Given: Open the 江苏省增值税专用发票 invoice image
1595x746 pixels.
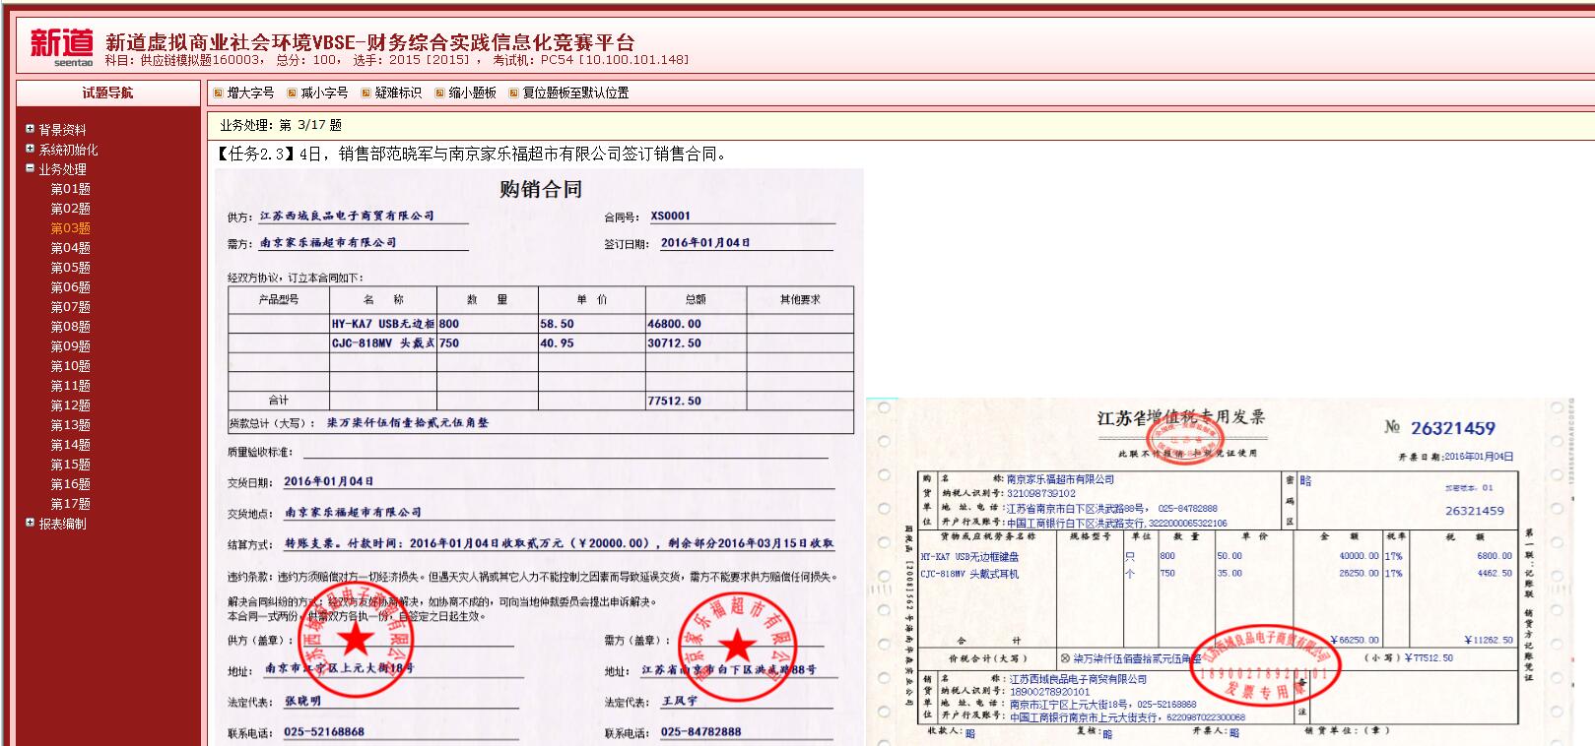Looking at the screenshot, I should pos(1220,571).
